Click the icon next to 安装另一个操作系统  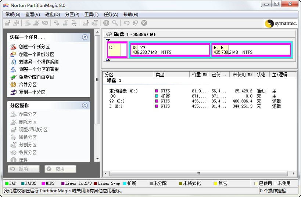13,62
